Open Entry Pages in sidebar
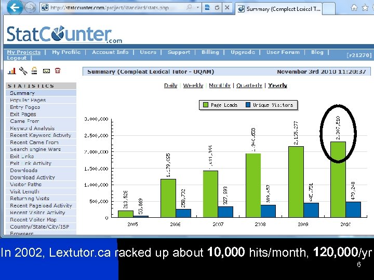374x280 pixels. pyautogui.click(x=41, y=107)
